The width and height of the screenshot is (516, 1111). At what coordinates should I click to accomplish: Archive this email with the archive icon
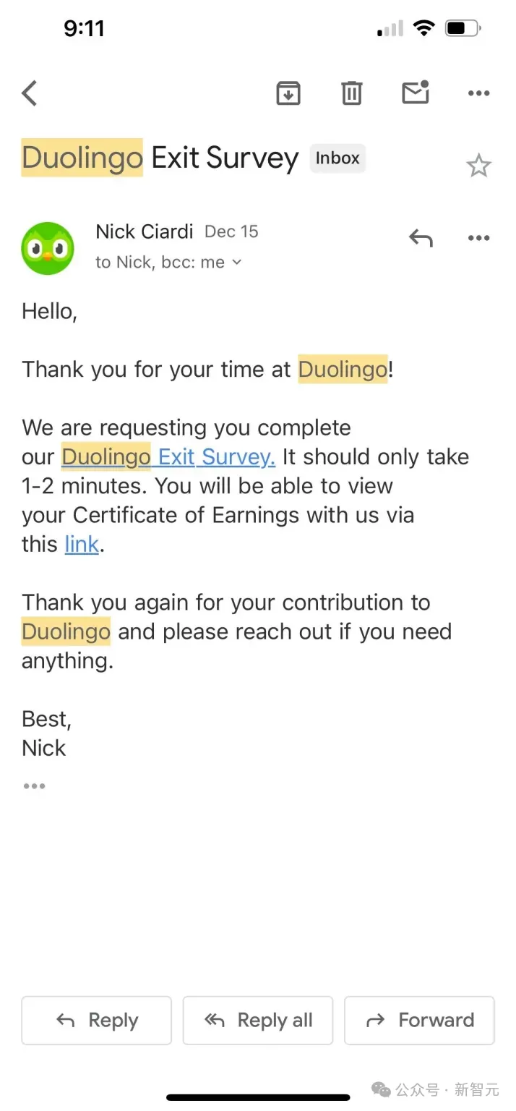288,93
